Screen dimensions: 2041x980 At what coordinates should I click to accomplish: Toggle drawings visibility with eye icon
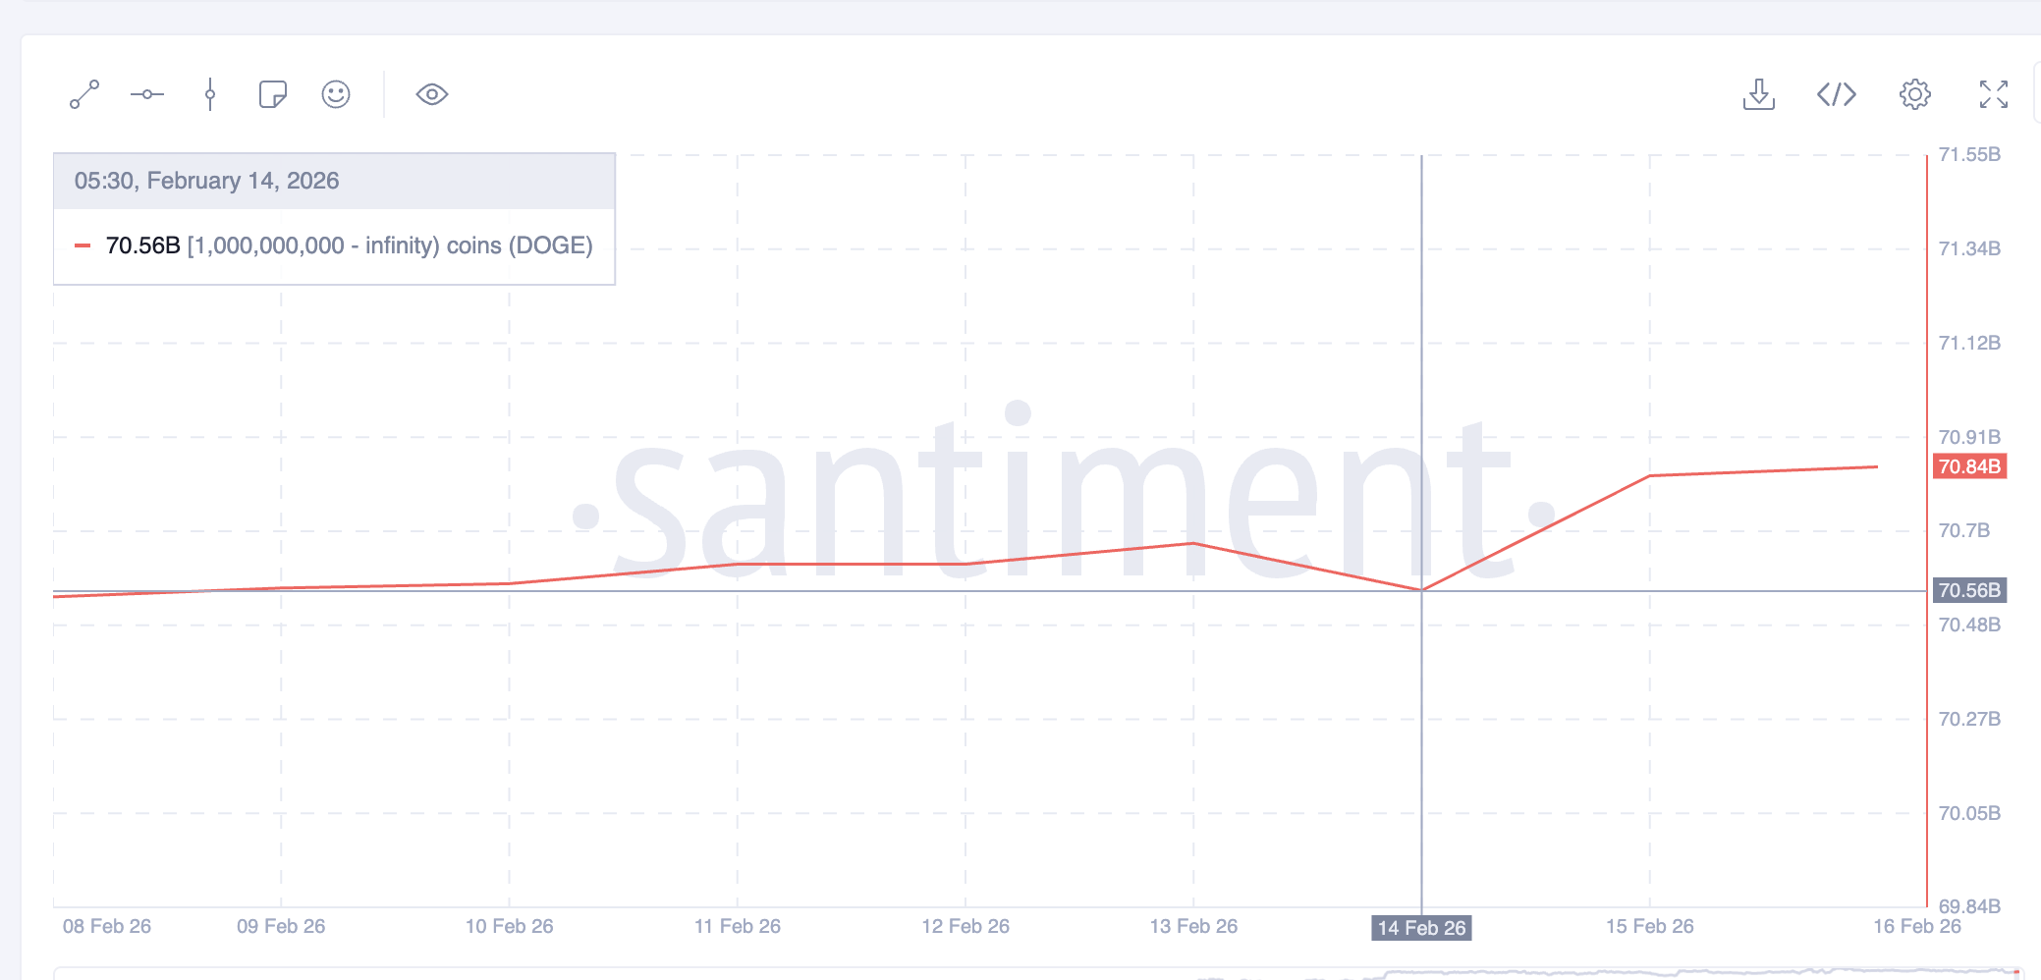click(x=432, y=94)
